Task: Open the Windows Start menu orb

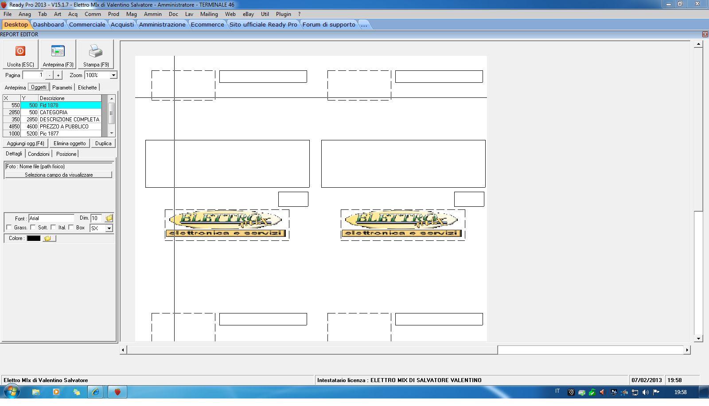Action: [12, 392]
